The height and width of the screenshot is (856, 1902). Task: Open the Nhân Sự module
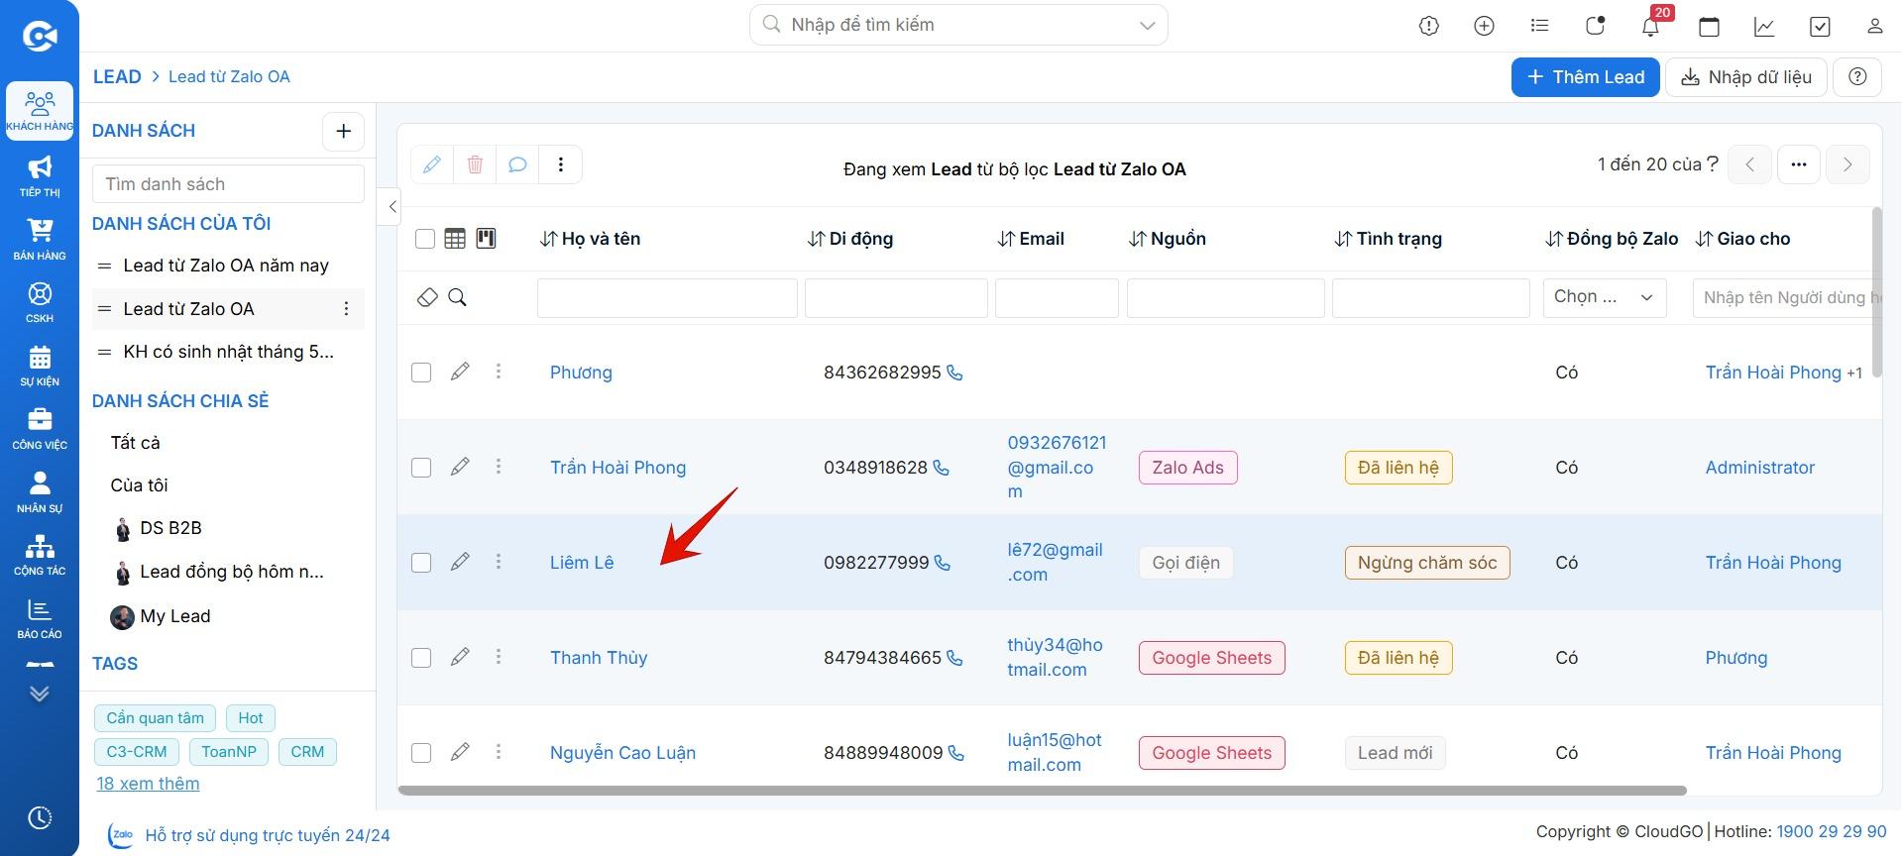click(40, 492)
